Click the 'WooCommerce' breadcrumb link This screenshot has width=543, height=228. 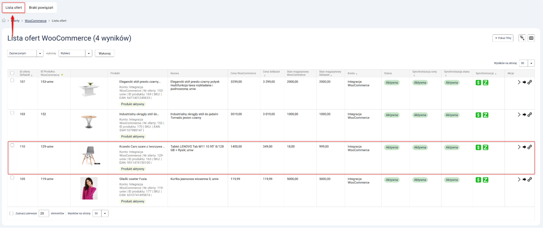(36, 21)
